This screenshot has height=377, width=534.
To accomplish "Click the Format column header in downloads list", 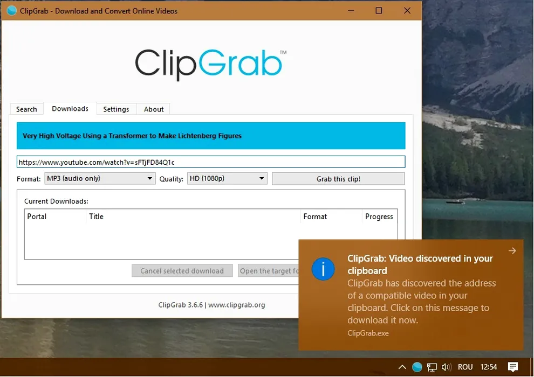I will [x=331, y=217].
